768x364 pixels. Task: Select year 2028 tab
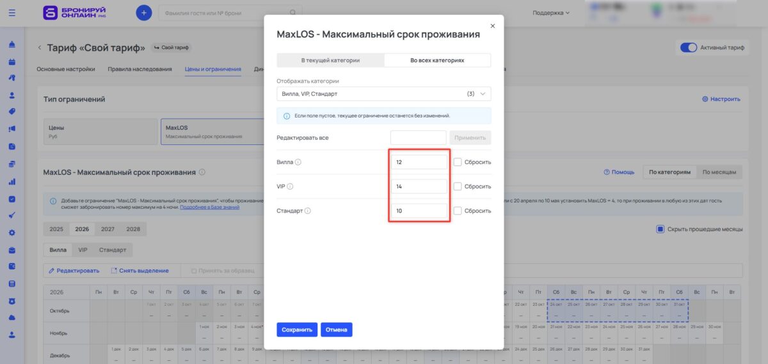click(x=133, y=229)
